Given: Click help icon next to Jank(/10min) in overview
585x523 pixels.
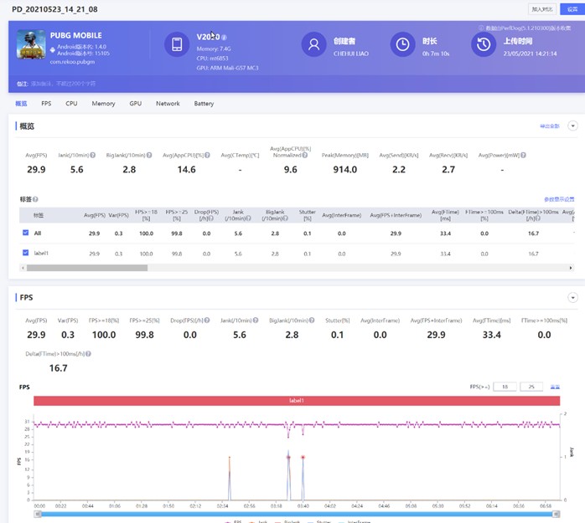Looking at the screenshot, I should coord(92,155).
